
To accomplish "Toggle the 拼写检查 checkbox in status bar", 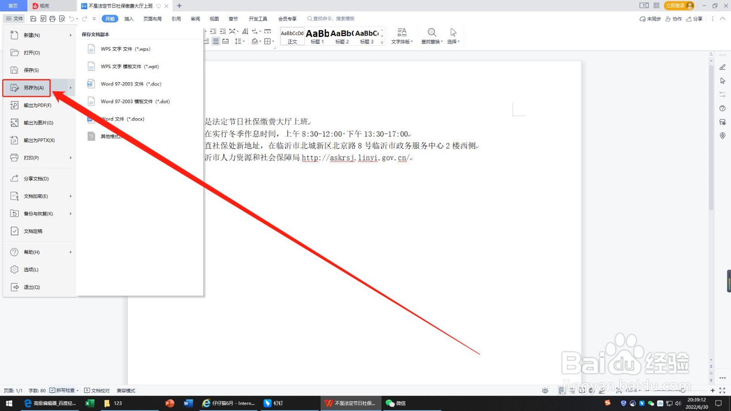I will [64, 390].
